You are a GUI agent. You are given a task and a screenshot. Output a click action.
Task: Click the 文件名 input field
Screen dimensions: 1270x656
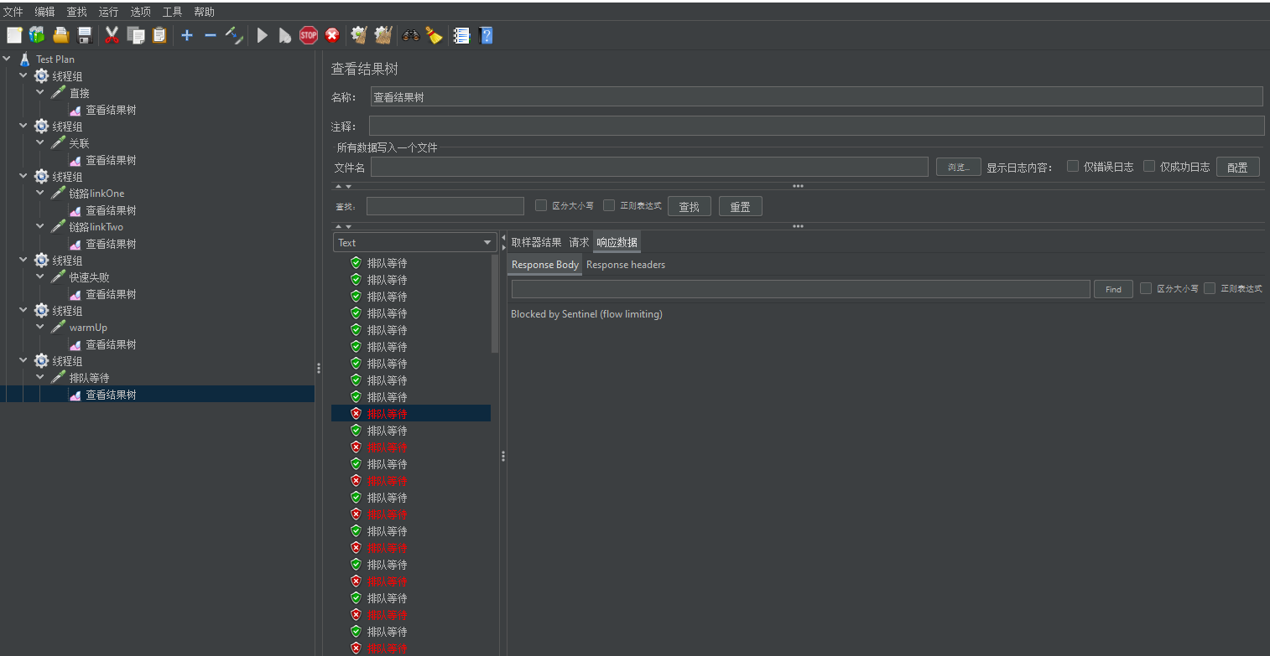coord(649,167)
